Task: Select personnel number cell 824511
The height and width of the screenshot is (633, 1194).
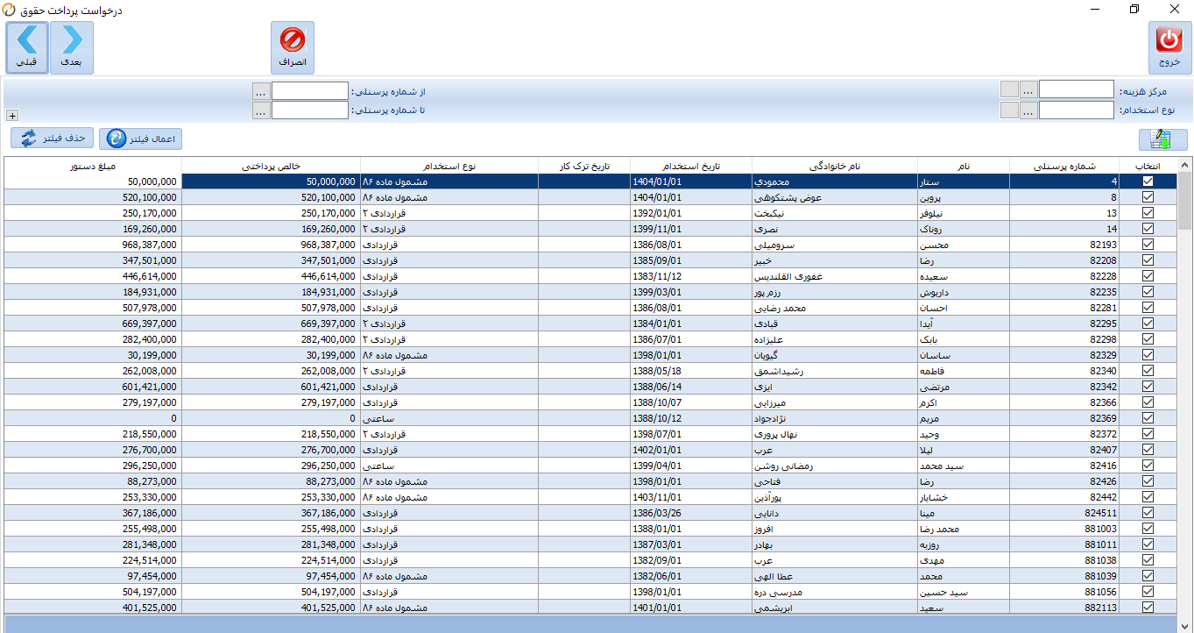Action: 1065,513
